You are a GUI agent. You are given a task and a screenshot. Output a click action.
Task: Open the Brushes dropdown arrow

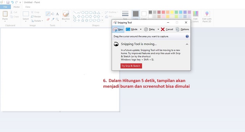click(x=66, y=21)
